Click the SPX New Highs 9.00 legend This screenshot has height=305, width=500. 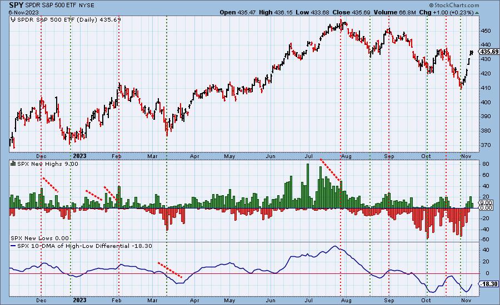48,164
